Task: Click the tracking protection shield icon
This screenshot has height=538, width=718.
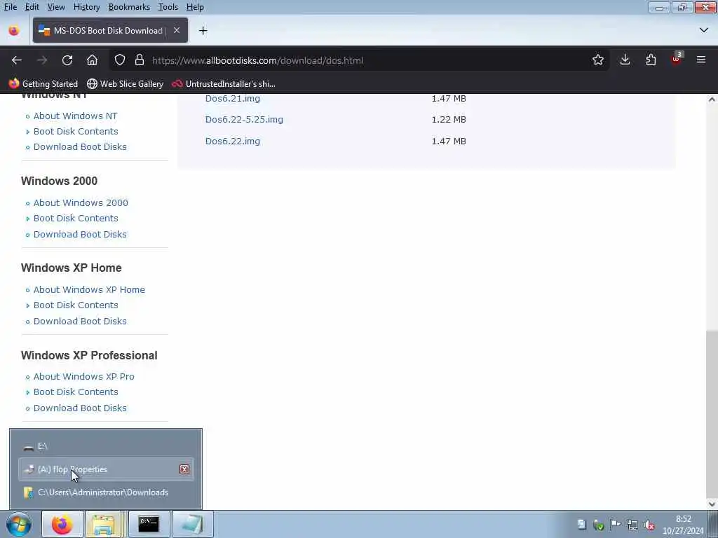Action: coord(119,60)
